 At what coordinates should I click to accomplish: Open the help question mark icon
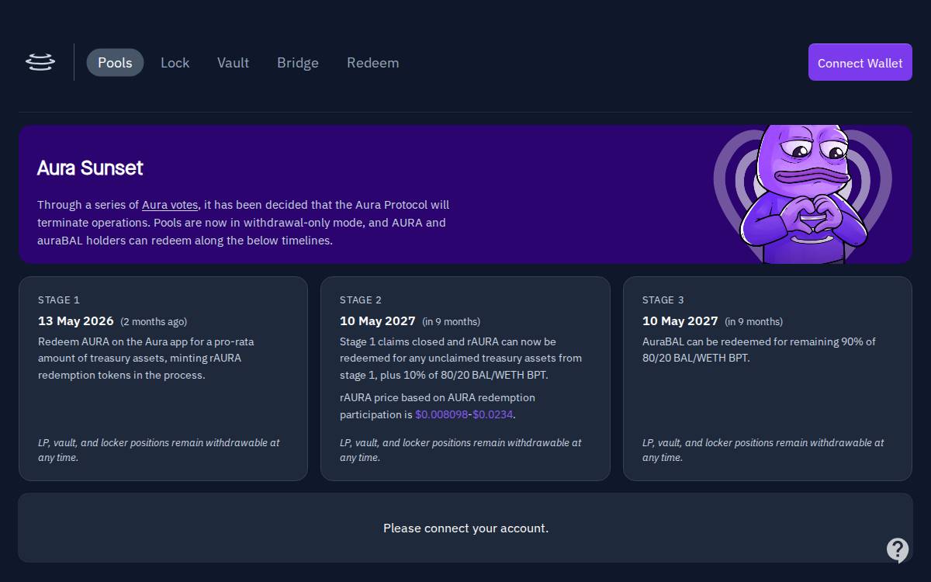coord(898,550)
